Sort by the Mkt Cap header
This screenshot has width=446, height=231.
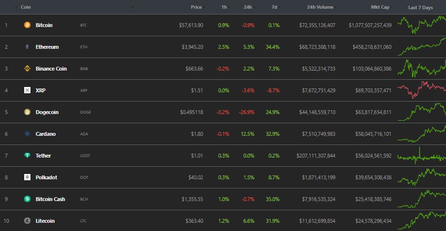point(380,7)
